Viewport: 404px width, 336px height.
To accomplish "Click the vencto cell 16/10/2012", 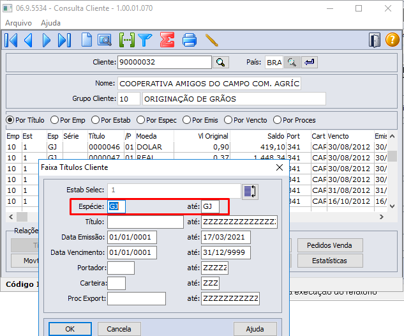I will point(349,201).
